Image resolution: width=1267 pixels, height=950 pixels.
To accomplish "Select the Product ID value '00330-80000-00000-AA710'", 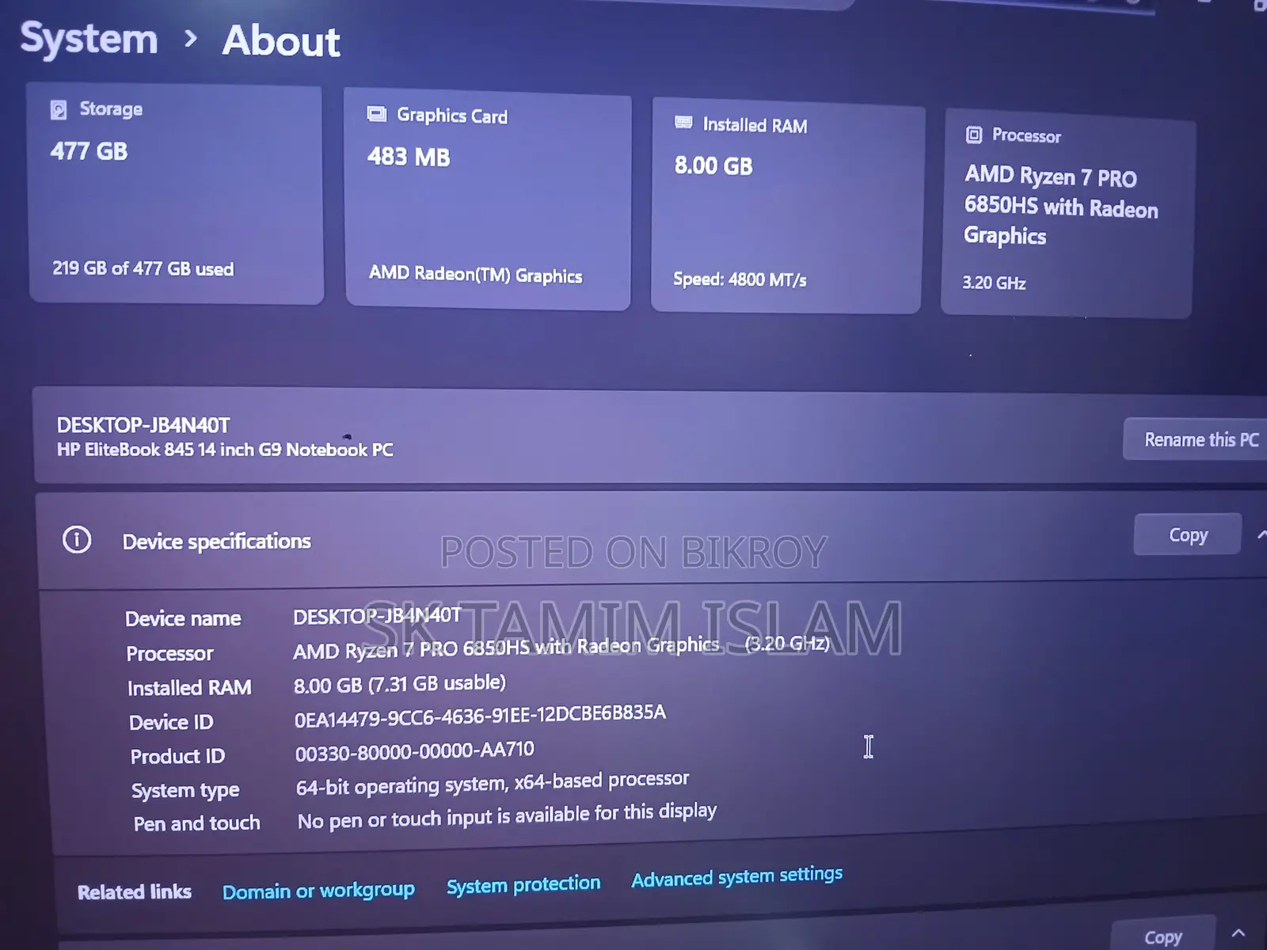I will (415, 750).
